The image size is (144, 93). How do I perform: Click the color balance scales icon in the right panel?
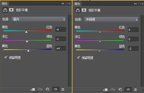(x=78, y=10)
